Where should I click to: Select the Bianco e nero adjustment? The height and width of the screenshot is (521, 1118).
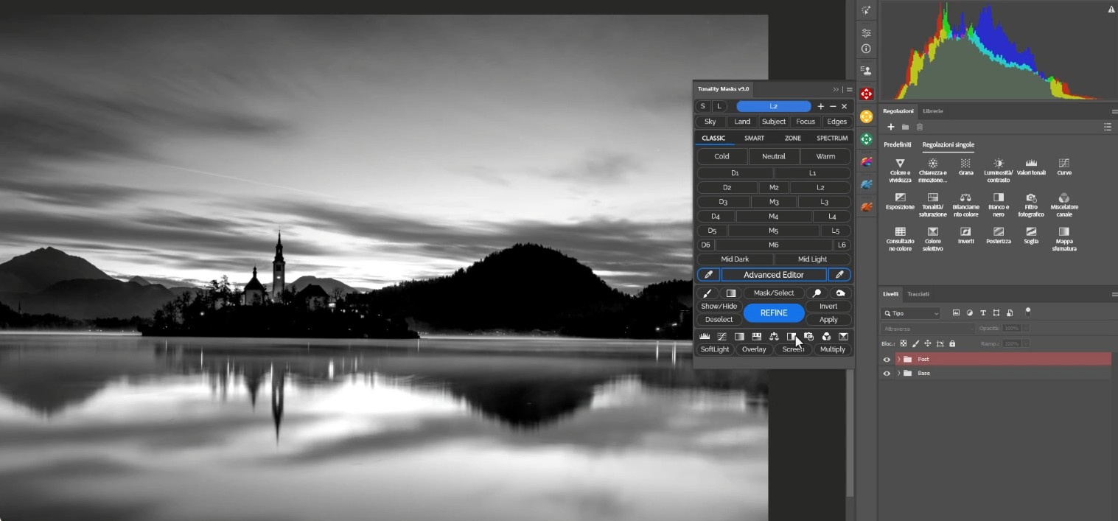[998, 197]
